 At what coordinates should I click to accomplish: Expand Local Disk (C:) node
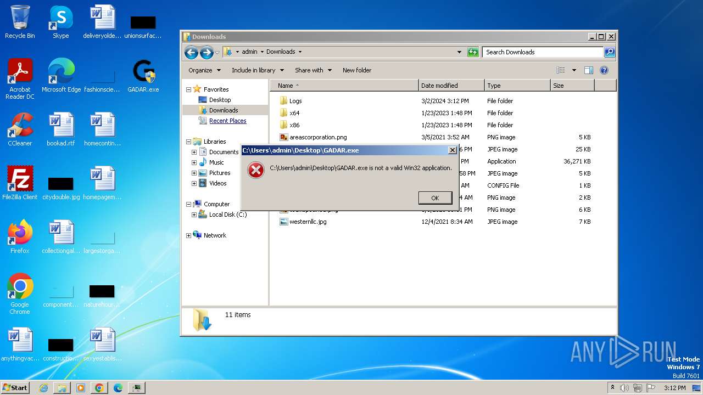[x=194, y=215]
